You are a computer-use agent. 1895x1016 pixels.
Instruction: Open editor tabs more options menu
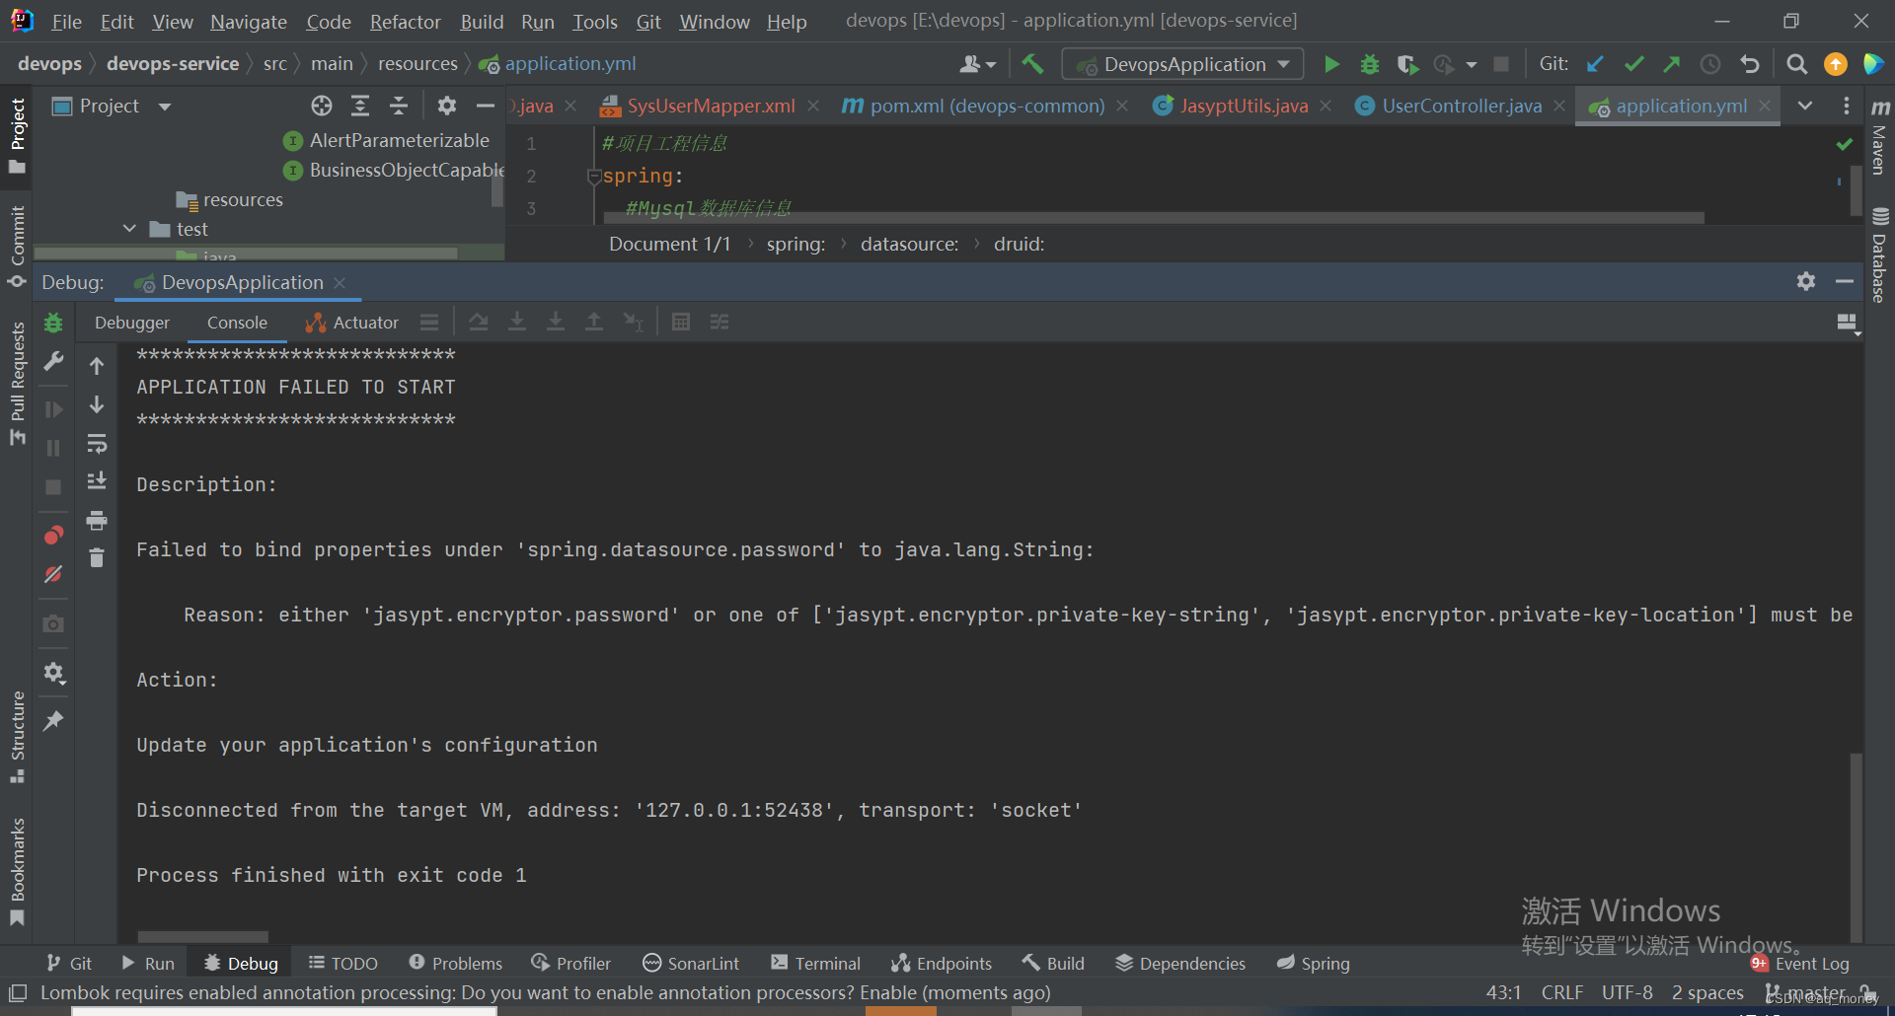(1846, 106)
